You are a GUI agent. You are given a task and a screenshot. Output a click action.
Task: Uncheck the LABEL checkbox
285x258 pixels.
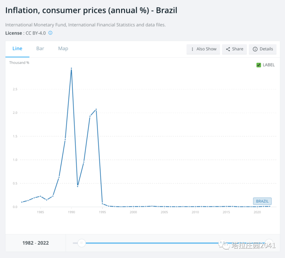259,65
